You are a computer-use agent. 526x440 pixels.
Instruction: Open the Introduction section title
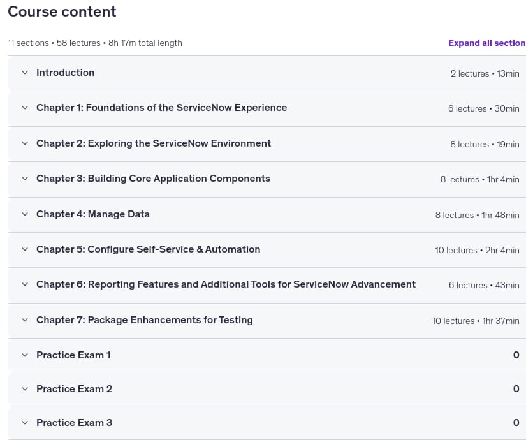pyautogui.click(x=66, y=73)
